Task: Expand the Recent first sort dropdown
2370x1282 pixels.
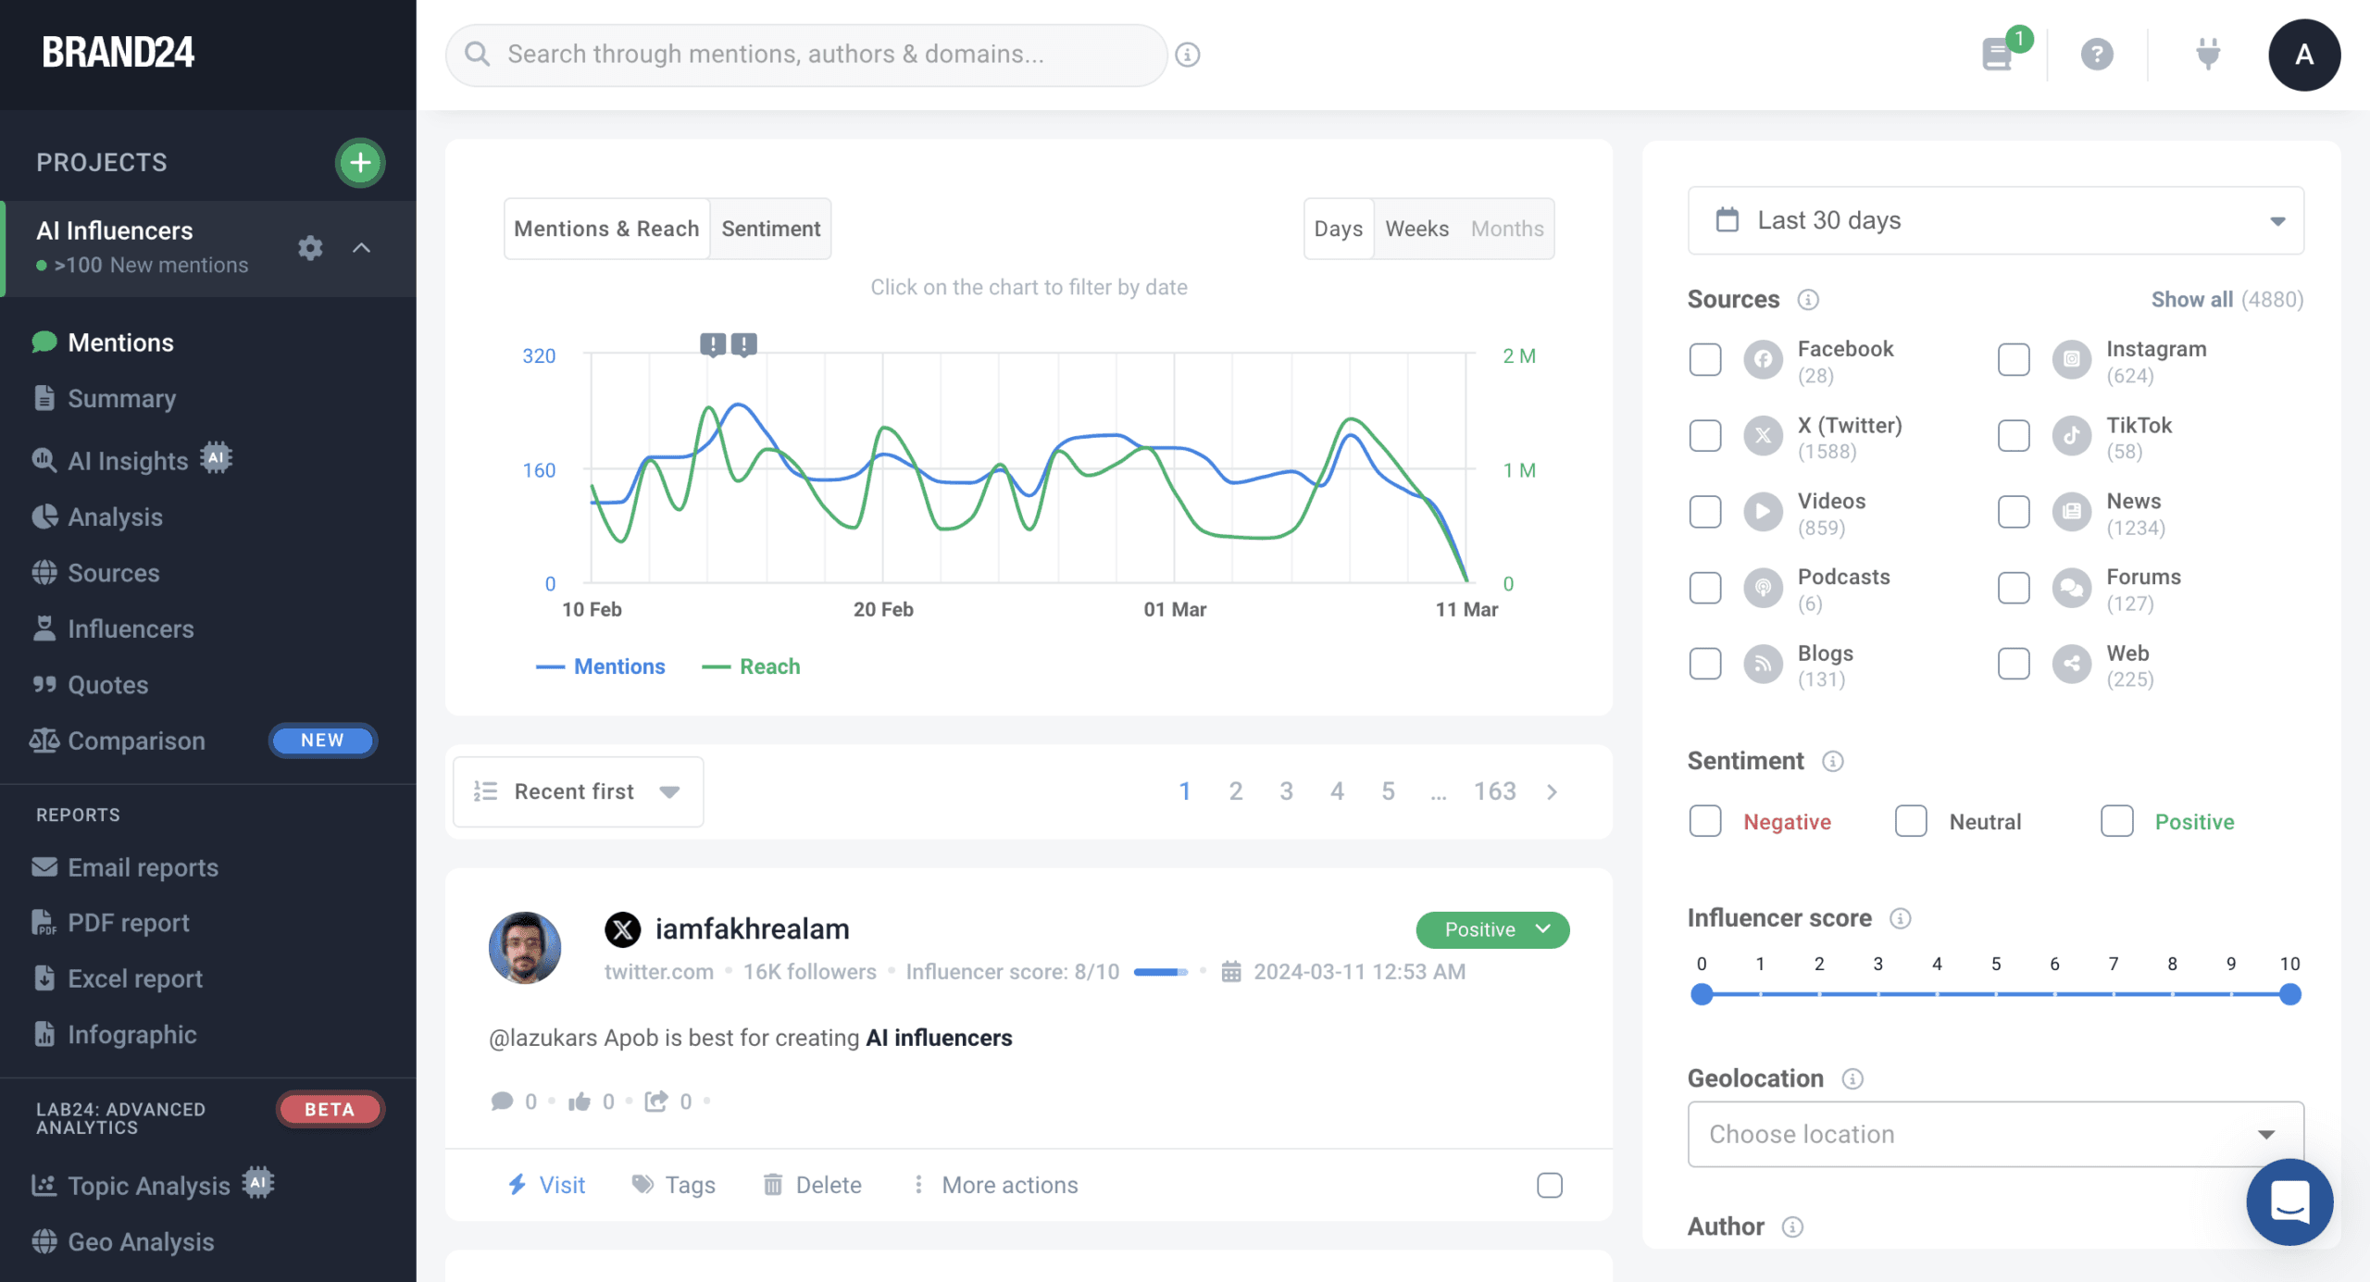Action: 578,791
